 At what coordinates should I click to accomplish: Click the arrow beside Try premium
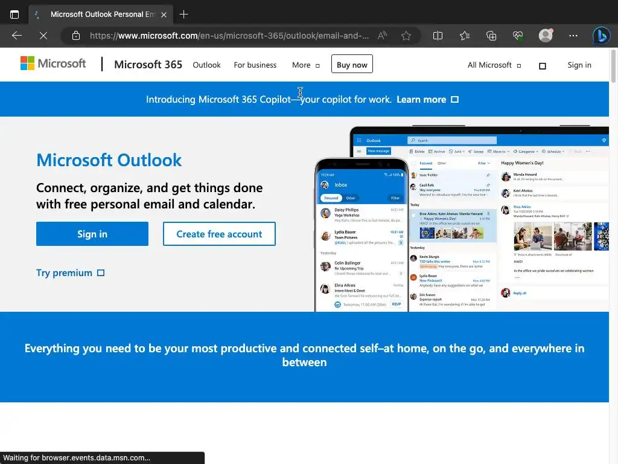pyautogui.click(x=101, y=273)
